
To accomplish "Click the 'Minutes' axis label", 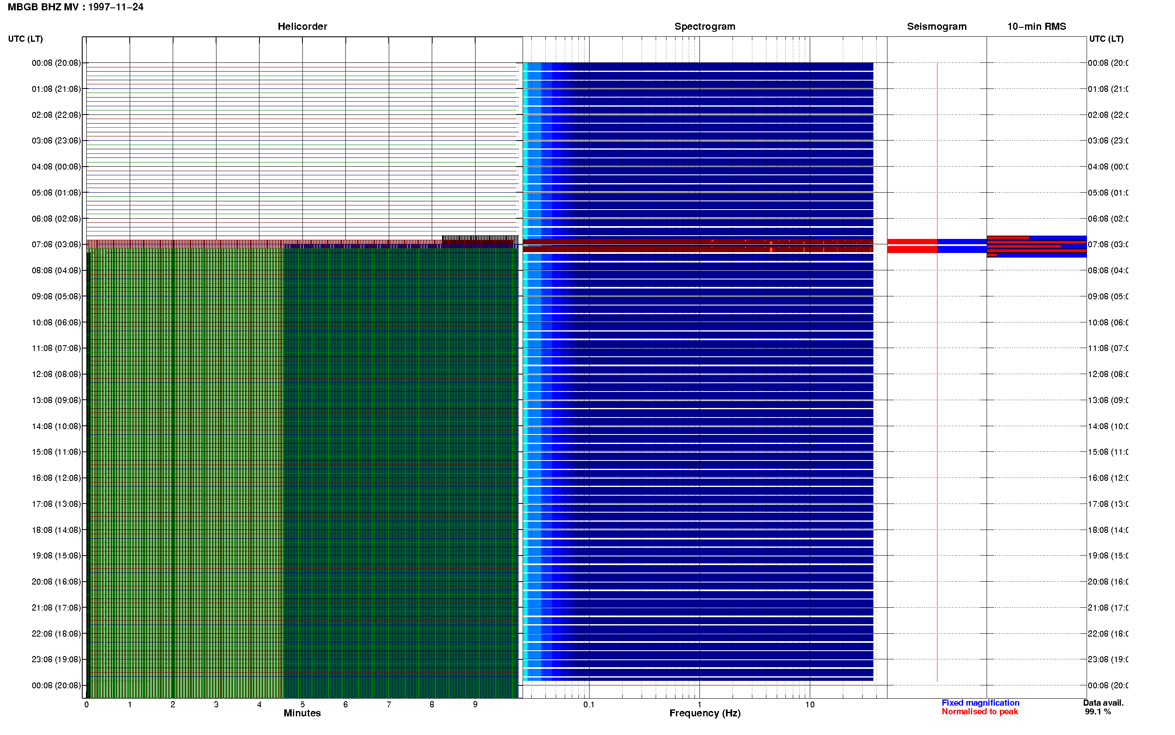I will point(302,713).
